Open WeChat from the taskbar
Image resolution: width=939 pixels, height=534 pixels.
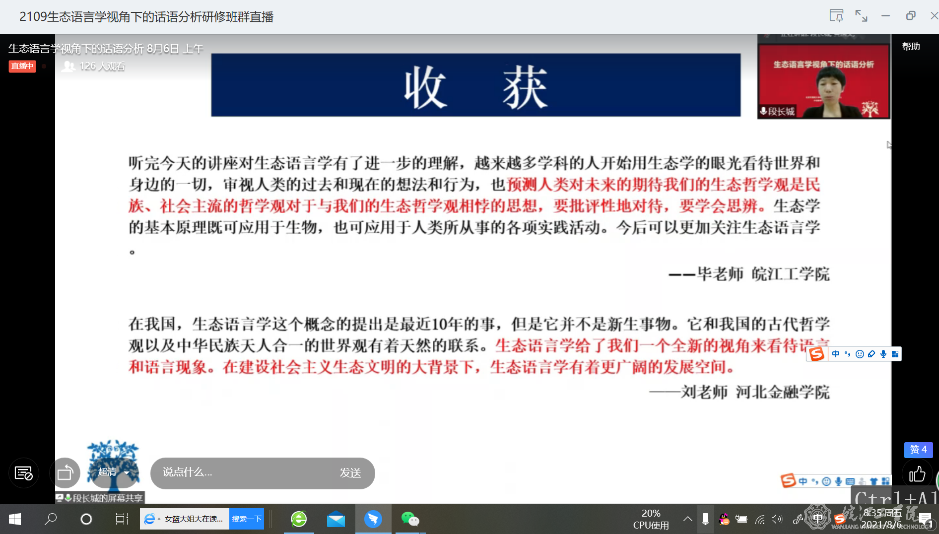click(410, 519)
